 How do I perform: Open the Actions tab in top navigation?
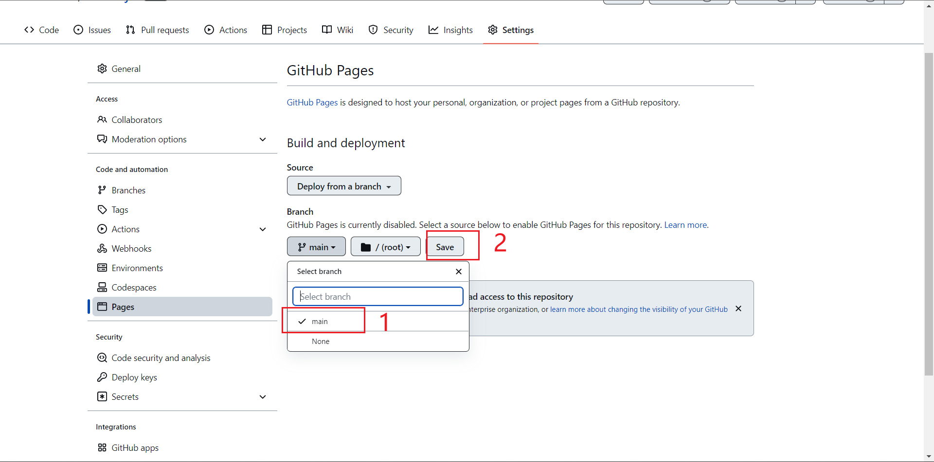point(226,30)
